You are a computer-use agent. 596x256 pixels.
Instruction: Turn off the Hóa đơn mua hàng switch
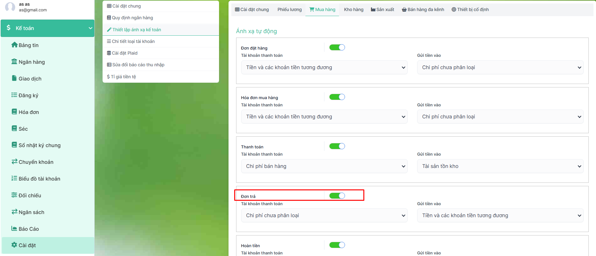(337, 97)
